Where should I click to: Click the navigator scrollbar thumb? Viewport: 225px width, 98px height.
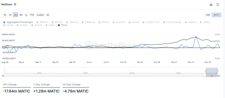(x=212, y=76)
